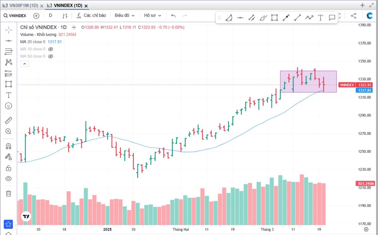
Task: Show the hidden MA 10 indicator
Action: tap(51, 49)
